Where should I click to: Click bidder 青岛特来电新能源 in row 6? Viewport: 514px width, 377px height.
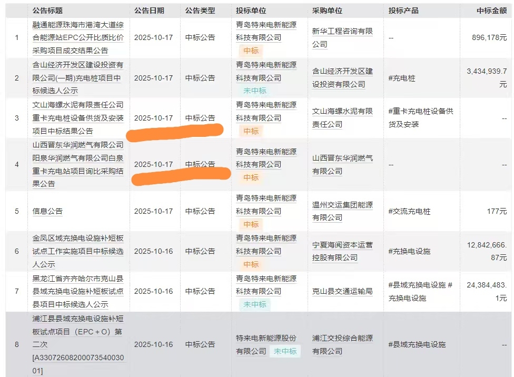pos(266,244)
